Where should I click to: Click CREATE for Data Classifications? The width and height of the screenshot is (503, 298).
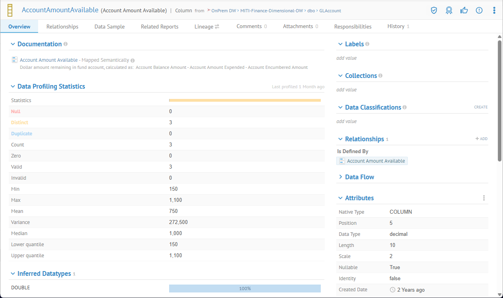(x=480, y=107)
